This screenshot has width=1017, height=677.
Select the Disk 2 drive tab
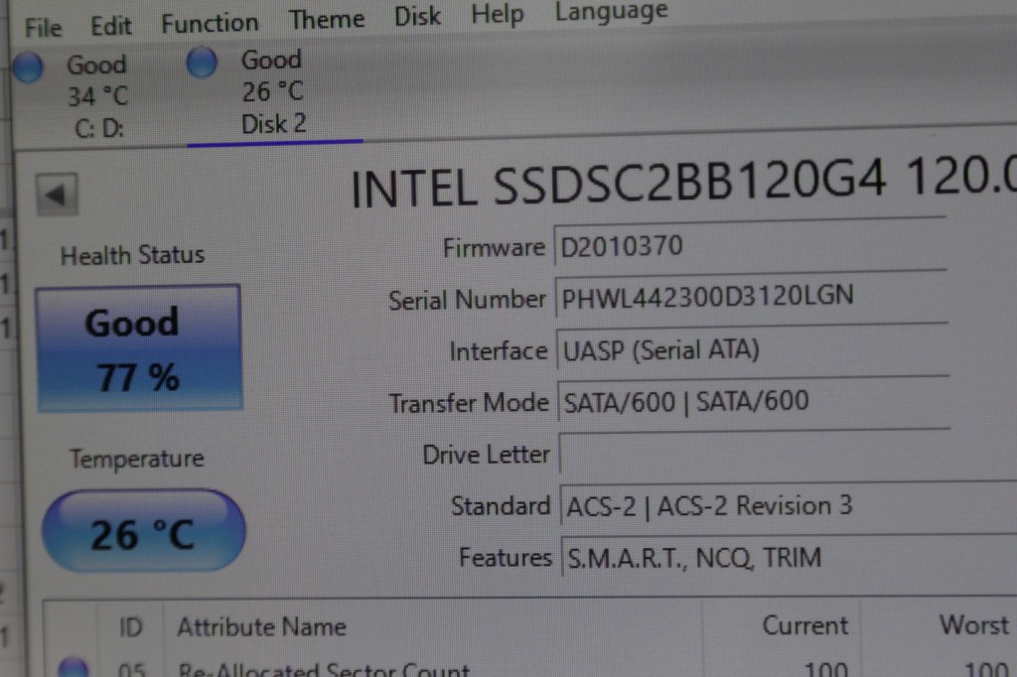pos(273,92)
